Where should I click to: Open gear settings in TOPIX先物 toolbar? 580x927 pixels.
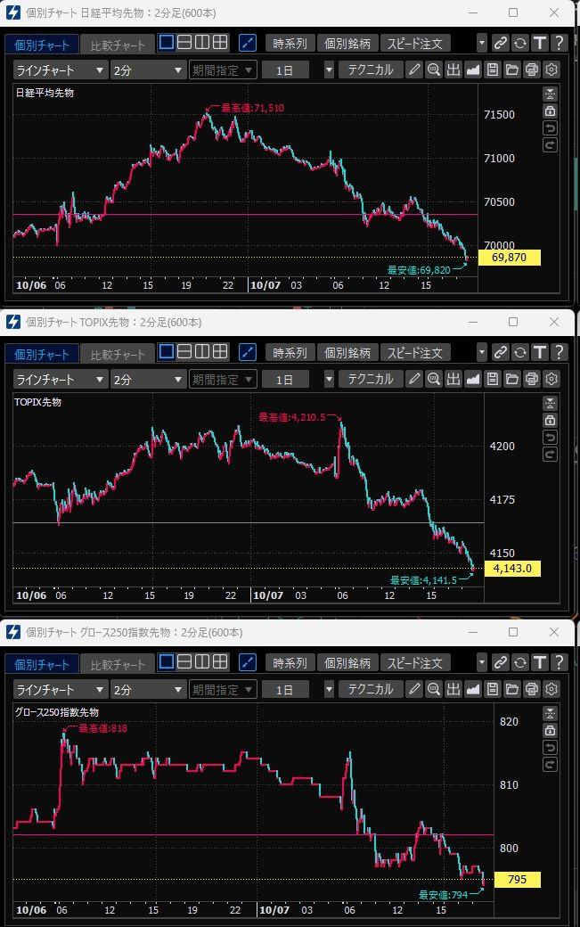551,379
